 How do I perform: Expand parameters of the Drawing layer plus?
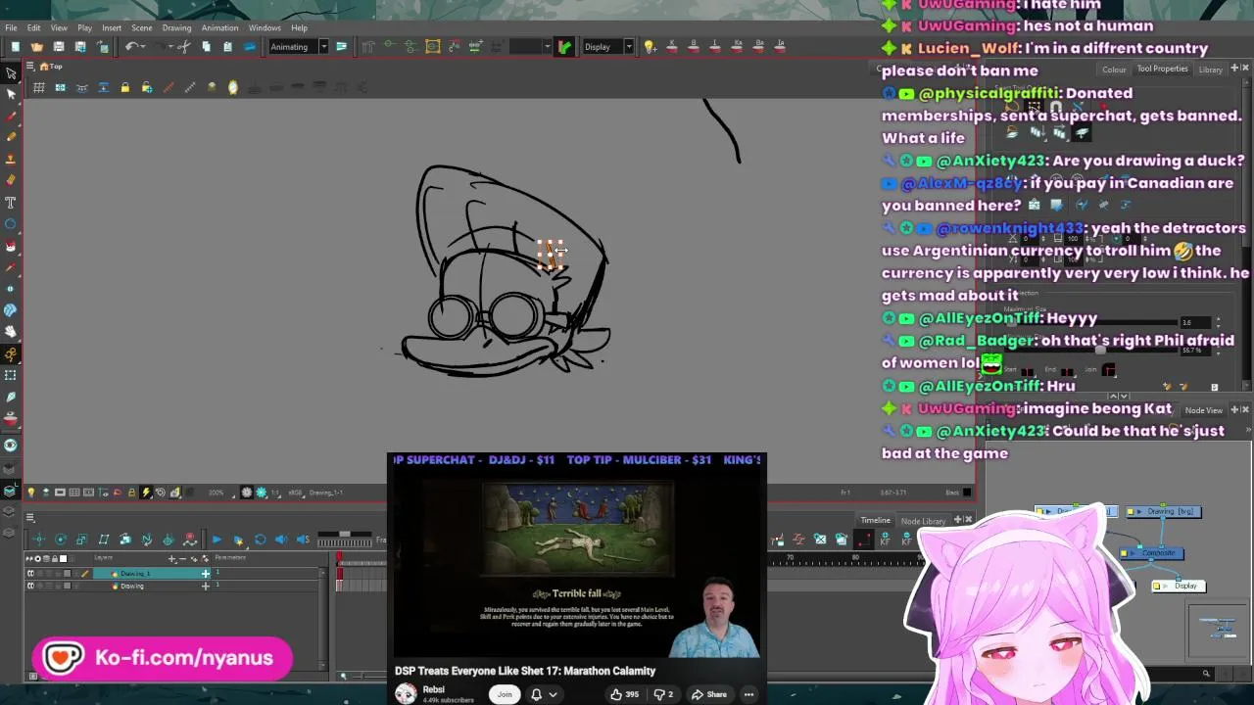pyautogui.click(x=205, y=586)
